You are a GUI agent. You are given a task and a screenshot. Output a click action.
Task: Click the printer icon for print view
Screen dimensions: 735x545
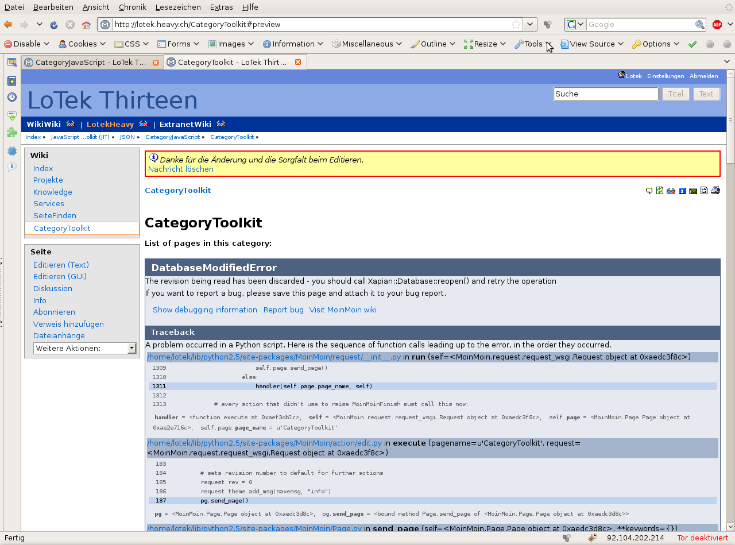tap(715, 191)
